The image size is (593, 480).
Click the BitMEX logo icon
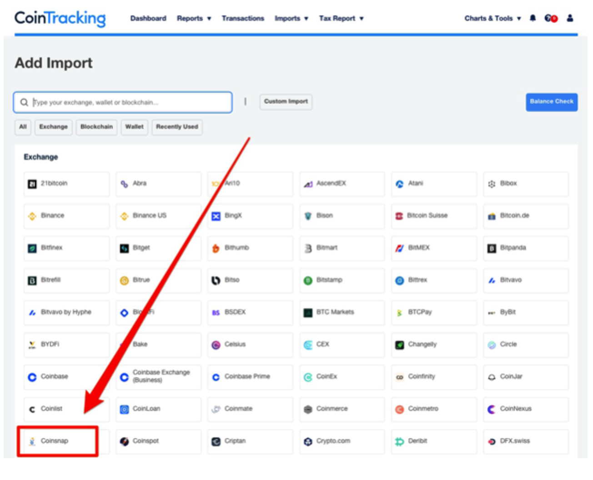click(x=399, y=249)
